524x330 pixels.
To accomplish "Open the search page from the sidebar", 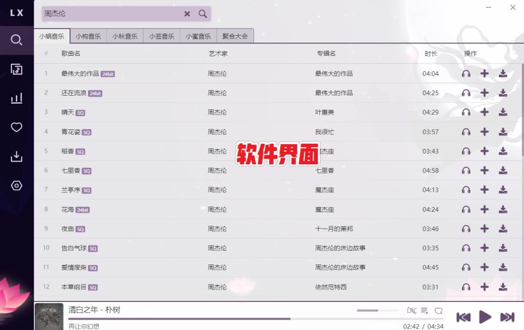I will point(16,39).
